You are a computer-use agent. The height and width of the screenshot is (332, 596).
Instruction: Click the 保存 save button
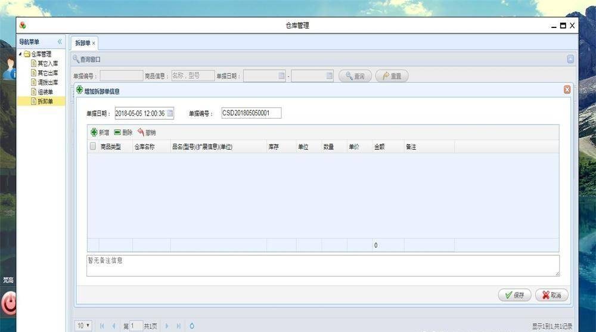(x=515, y=294)
